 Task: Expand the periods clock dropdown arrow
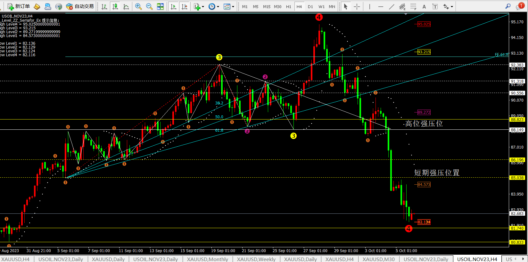coord(218,6)
